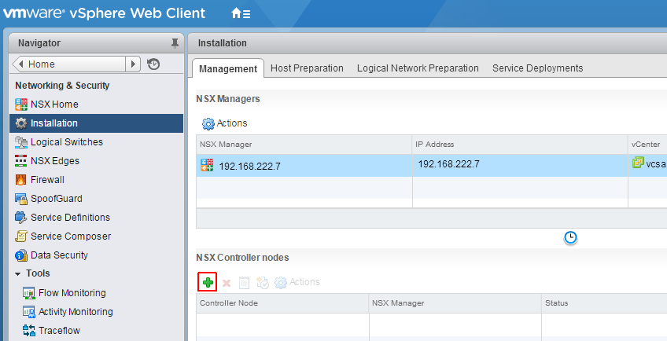Go back using the Home back arrow
This screenshot has height=341, width=667.
click(x=20, y=64)
